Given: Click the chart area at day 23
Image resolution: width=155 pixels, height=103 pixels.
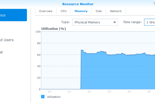Looking at the screenshot, I should [x=109, y=72].
